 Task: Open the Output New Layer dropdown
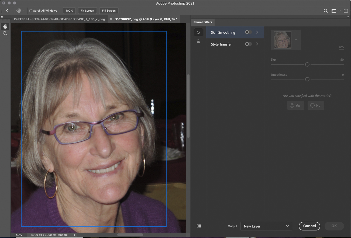tap(266, 226)
